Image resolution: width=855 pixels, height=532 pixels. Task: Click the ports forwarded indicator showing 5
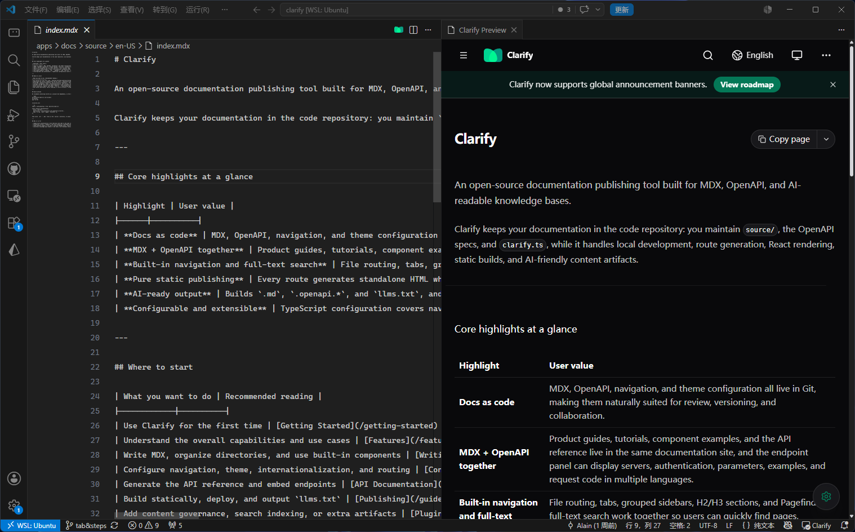[x=175, y=525]
